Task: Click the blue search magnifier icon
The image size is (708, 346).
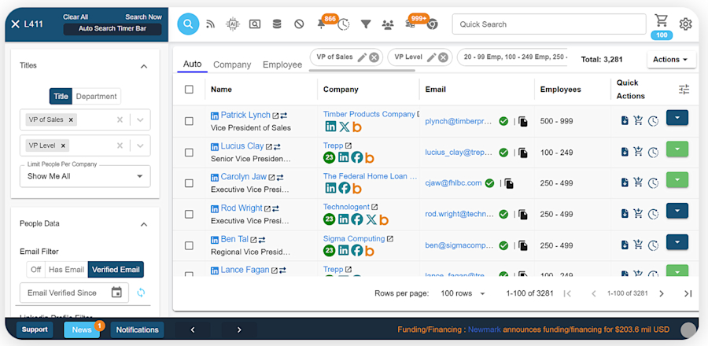Action: 188,24
